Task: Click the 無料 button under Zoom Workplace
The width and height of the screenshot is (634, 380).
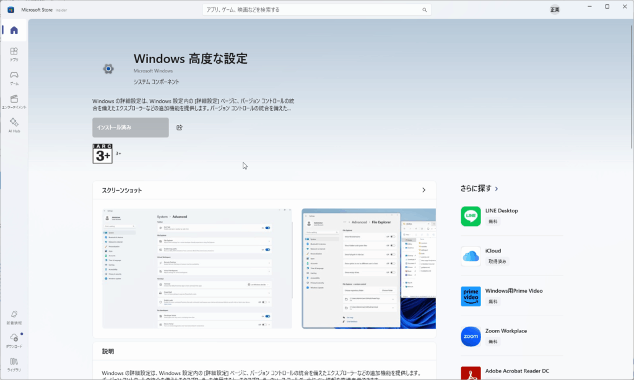Action: [493, 342]
